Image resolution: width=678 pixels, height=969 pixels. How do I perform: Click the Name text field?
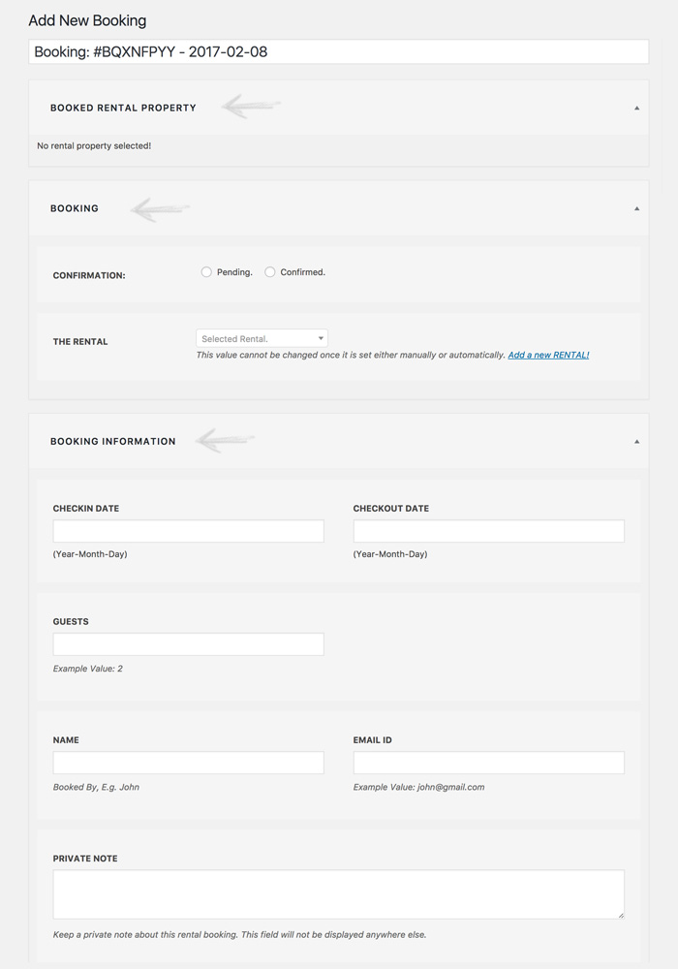[x=188, y=763]
